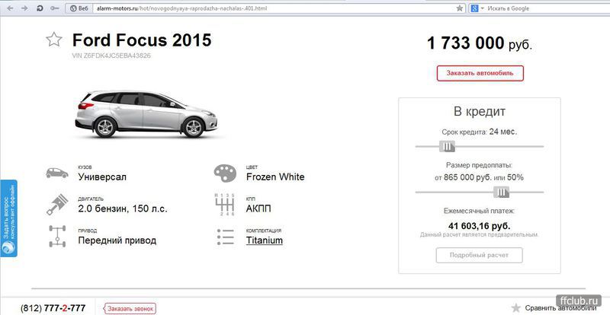Open the Задать вопрос consultant side tab
This screenshot has width=610, height=315.
pos(9,218)
